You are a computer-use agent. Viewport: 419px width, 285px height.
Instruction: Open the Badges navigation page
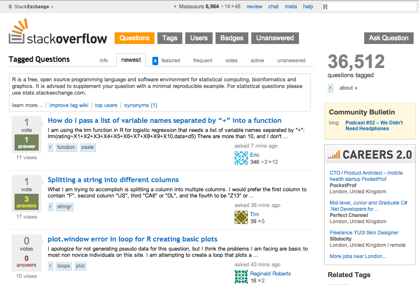[232, 38]
